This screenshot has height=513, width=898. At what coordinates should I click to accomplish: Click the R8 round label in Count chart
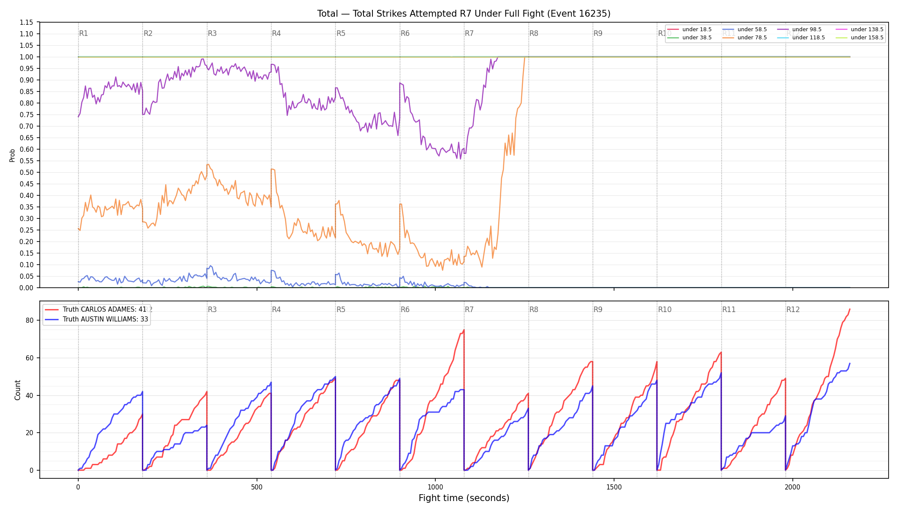pos(534,310)
